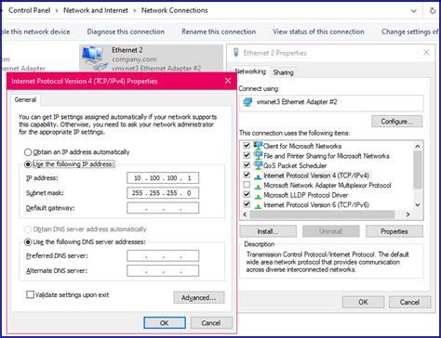The width and height of the screenshot is (441, 338).
Task: Click the vmxnet3 adapter icon under Connect using
Action: 247,102
